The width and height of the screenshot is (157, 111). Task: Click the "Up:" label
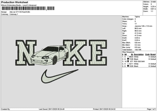[x=124, y=33]
